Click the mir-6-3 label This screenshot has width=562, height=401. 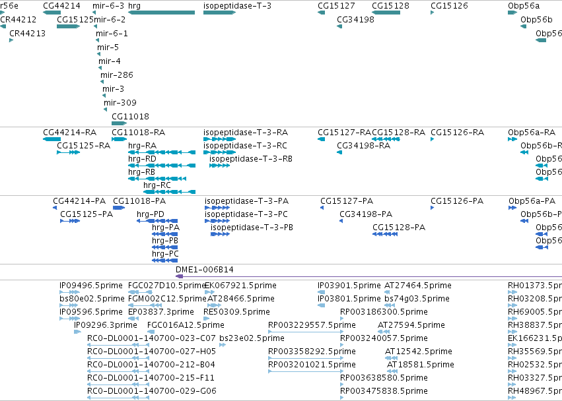point(108,6)
